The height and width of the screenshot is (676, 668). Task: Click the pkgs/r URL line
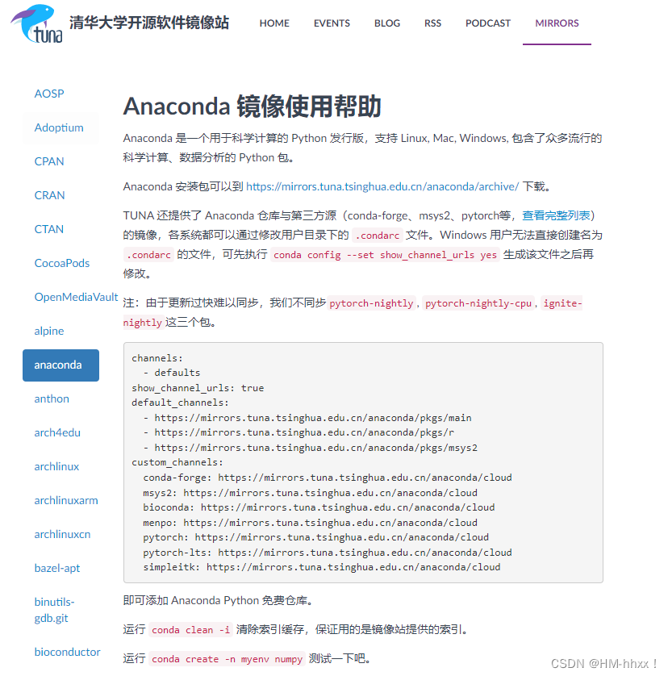coord(299,432)
